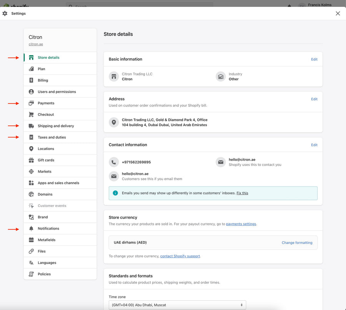This screenshot has height=310, width=346.
Task: Click the Users and permissions person icon
Action: [x=32, y=92]
